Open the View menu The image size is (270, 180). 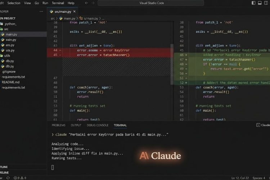(27, 3)
